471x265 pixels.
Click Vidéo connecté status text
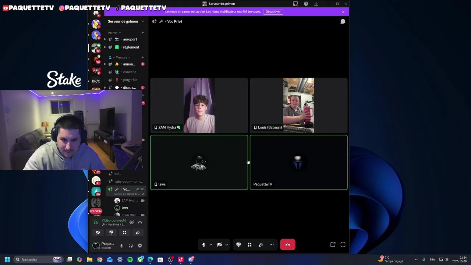[113, 220]
